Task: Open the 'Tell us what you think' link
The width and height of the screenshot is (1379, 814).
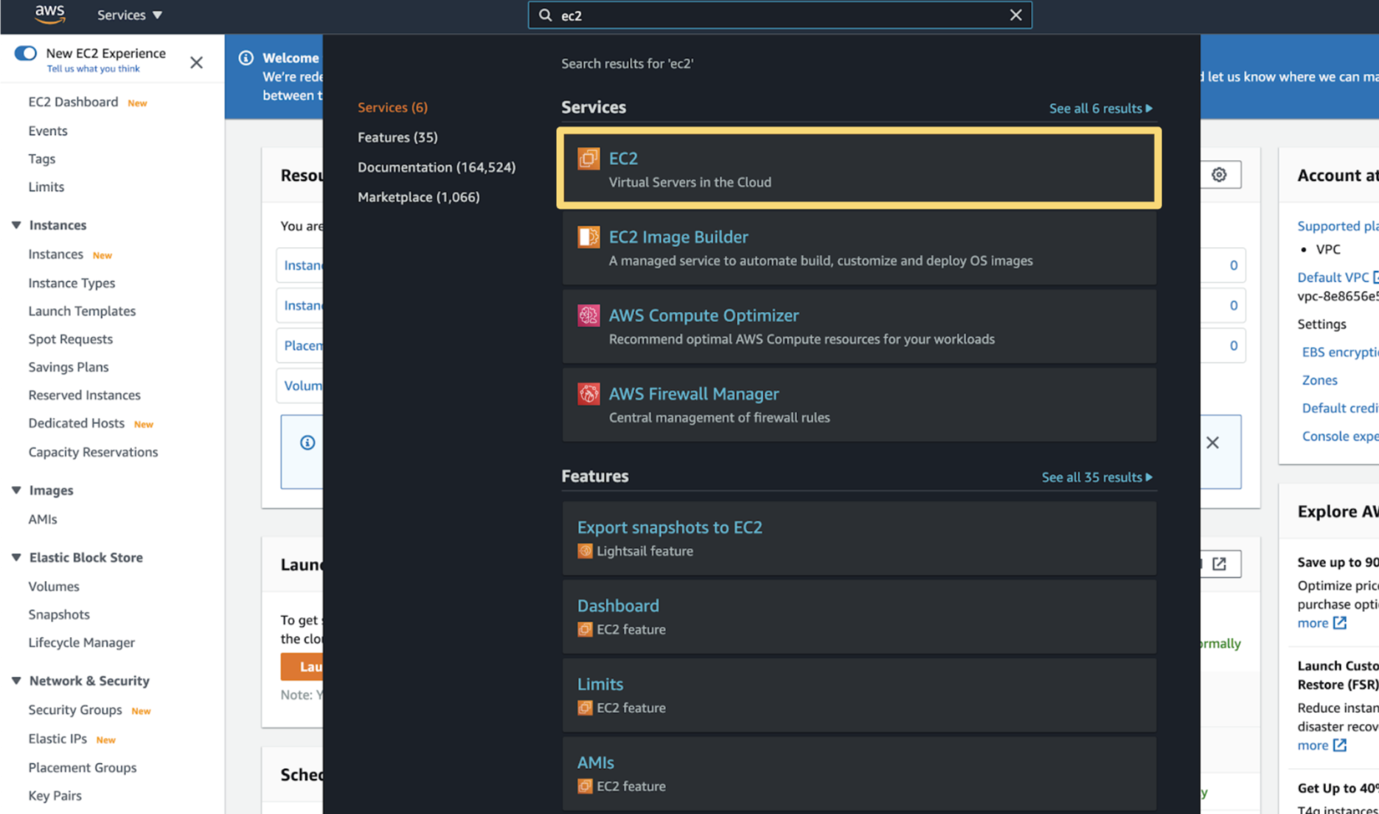Action: pyautogui.click(x=93, y=69)
